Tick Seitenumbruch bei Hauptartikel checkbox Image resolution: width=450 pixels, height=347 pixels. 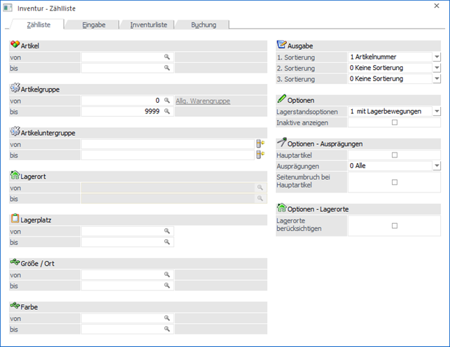394,182
